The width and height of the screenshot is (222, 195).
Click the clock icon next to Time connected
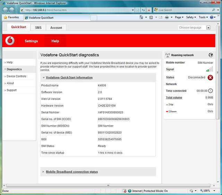(210, 91)
